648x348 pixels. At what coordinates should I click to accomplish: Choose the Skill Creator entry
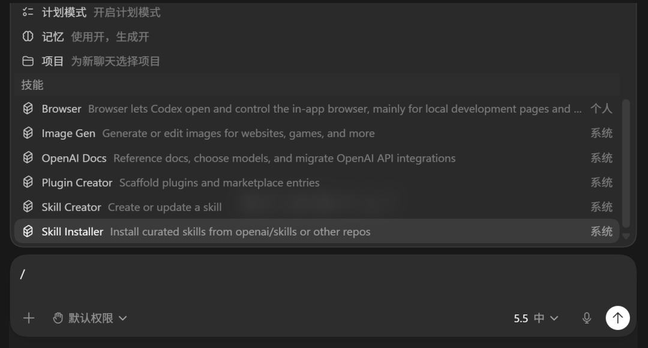coord(317,207)
